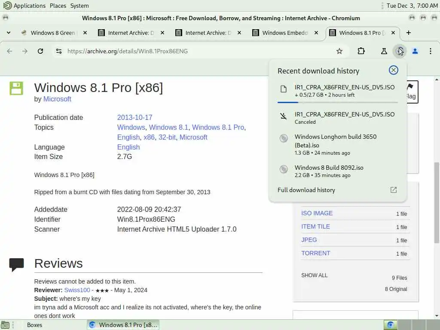This screenshot has height=330, width=440.
Task: Open reviewer Swiss100 profile link
Action: pos(77,290)
